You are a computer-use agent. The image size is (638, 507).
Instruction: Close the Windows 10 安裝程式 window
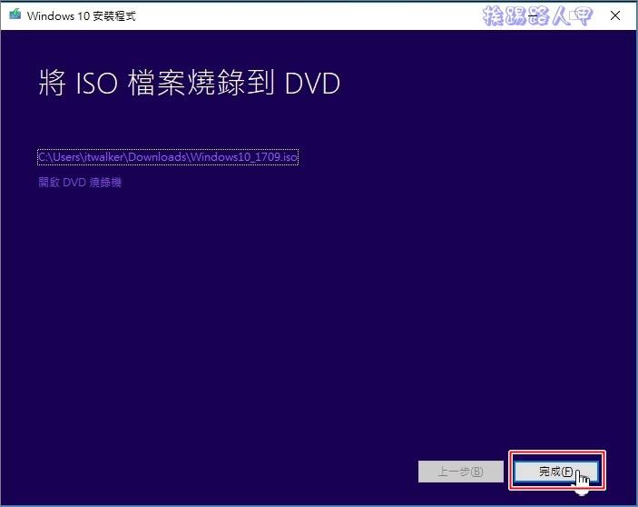[615, 15]
